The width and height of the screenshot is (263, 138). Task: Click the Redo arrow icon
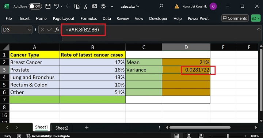tap(68, 6)
